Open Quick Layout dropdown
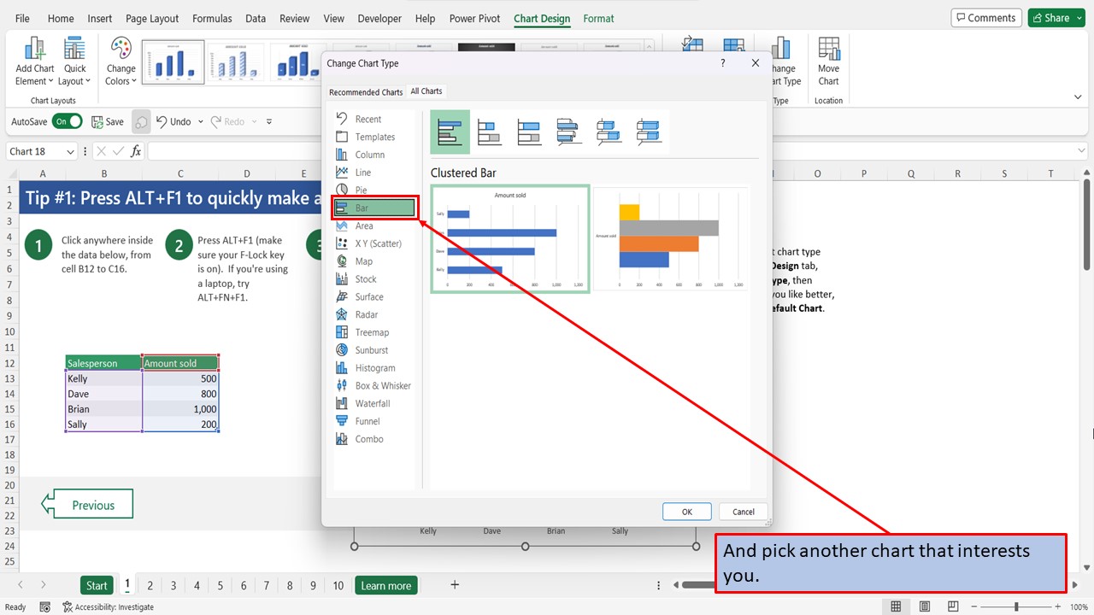 [x=75, y=61]
